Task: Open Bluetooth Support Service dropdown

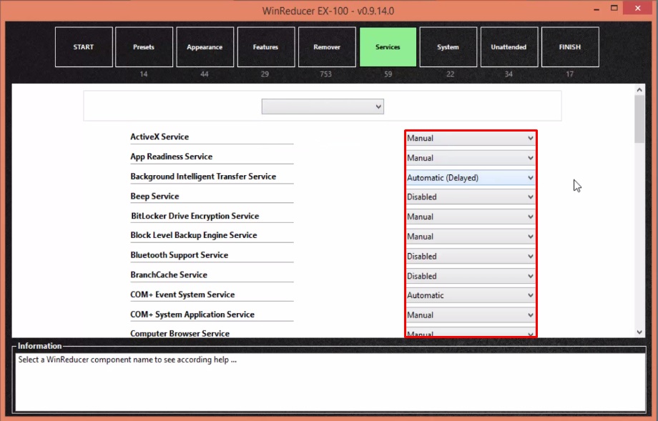Action: point(471,256)
